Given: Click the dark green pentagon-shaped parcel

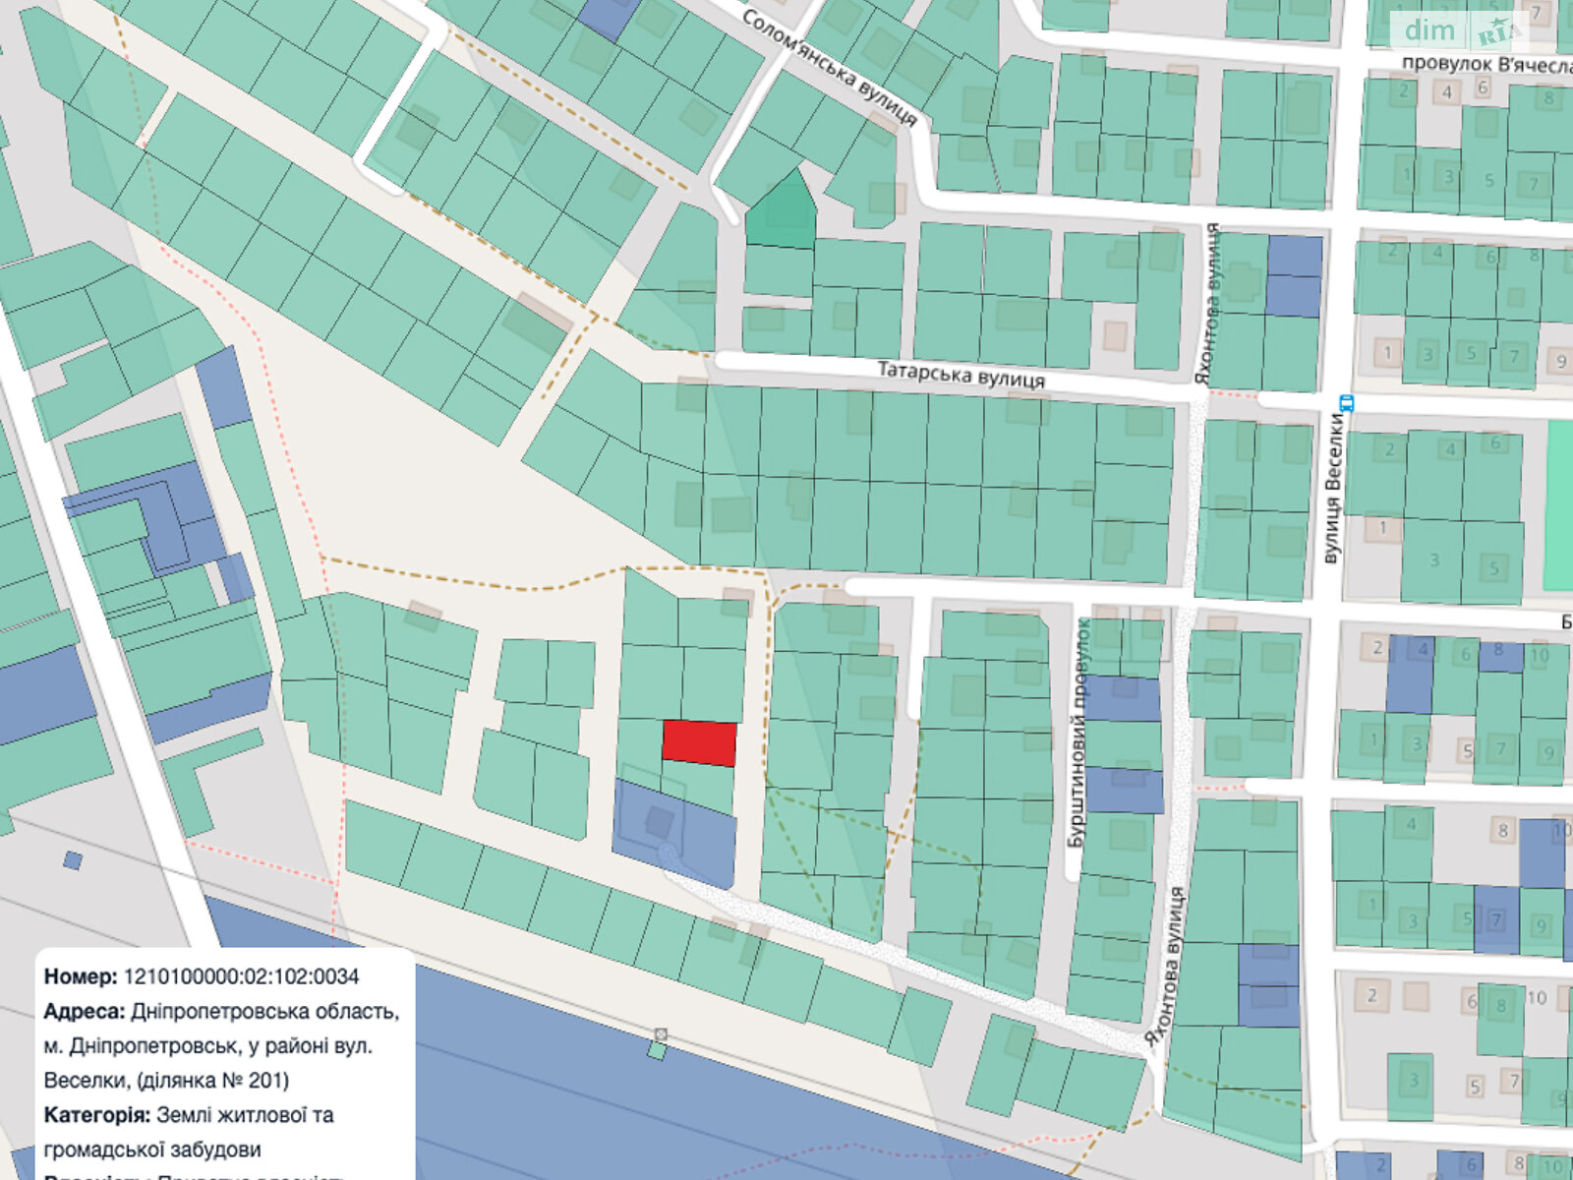Looking at the screenshot, I should pyautogui.click(x=781, y=211).
